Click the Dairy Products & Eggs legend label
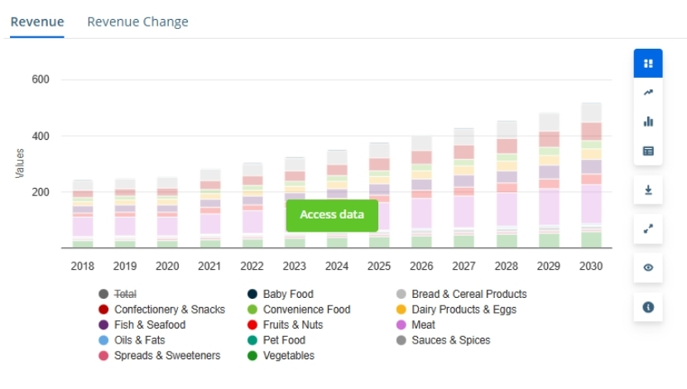The image size is (687, 389). [464, 310]
